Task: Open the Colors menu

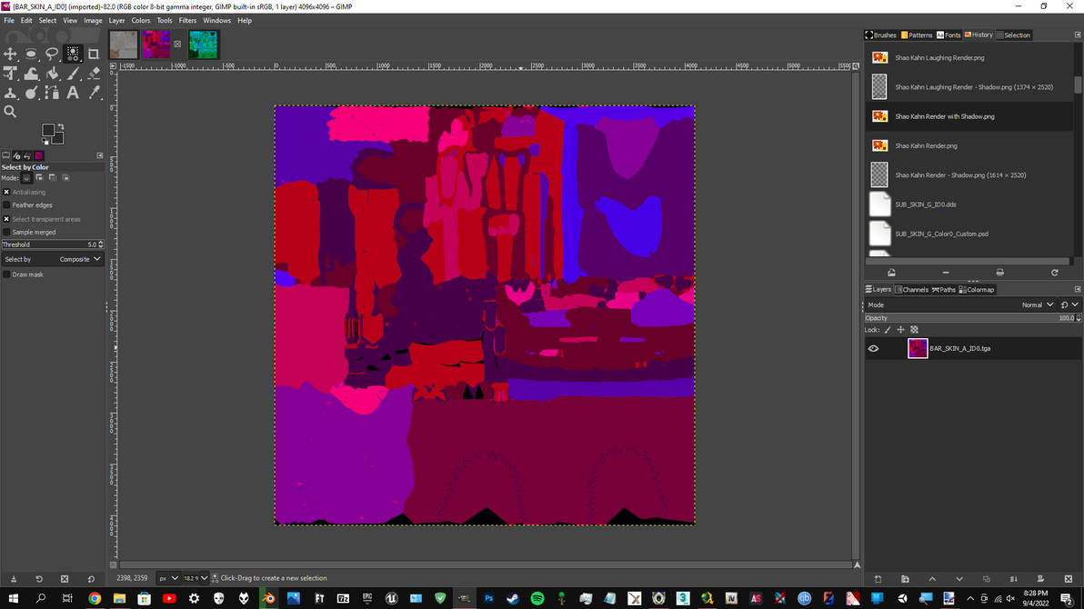Action: 140,21
